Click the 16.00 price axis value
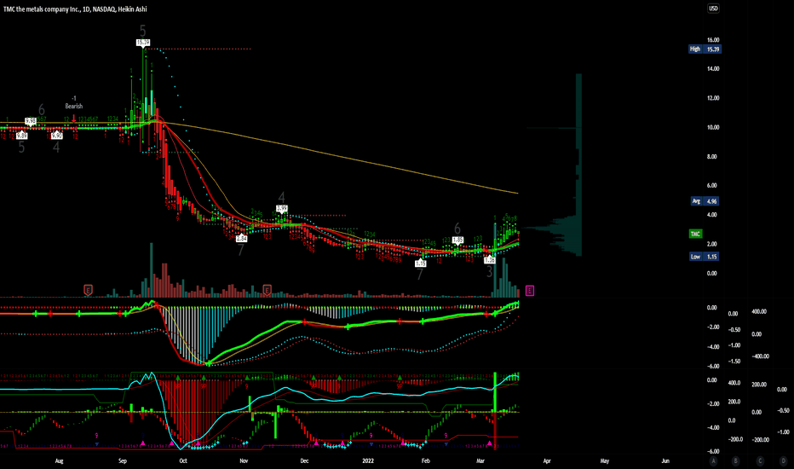This screenshot has width=794, height=469. click(713, 39)
